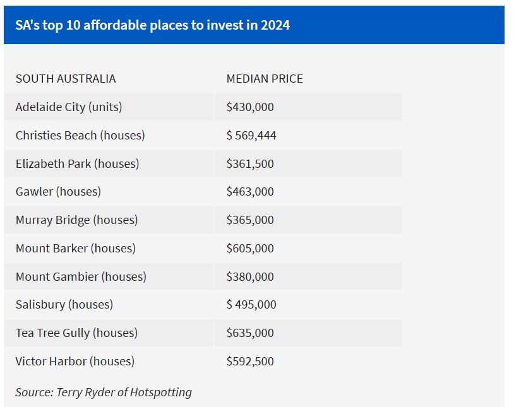Click the Tea Tree Gully (houses) entry

(x=76, y=333)
